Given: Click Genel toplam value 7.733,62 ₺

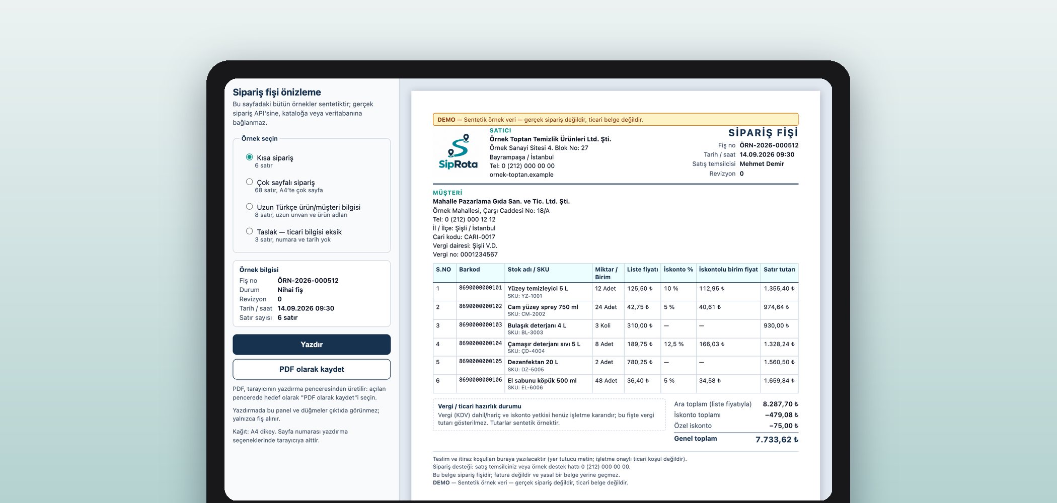Looking at the screenshot, I should [x=777, y=440].
